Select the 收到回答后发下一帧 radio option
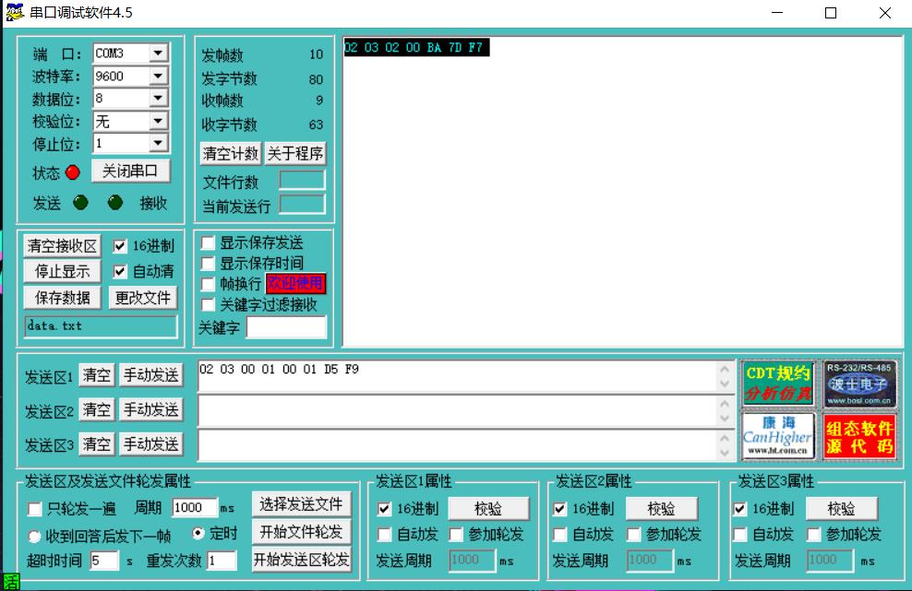 (35, 536)
